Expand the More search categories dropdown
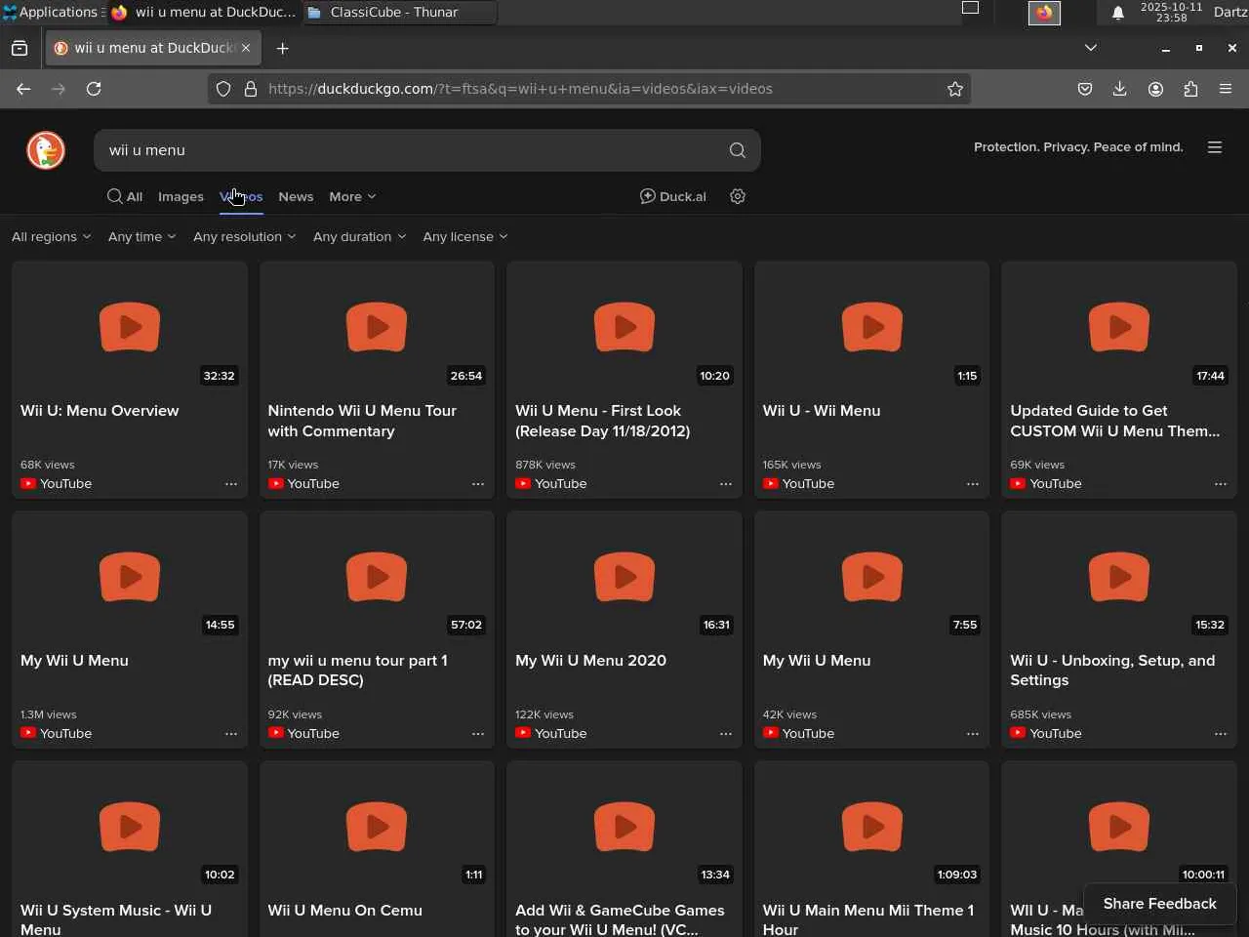The image size is (1249, 937). (352, 196)
